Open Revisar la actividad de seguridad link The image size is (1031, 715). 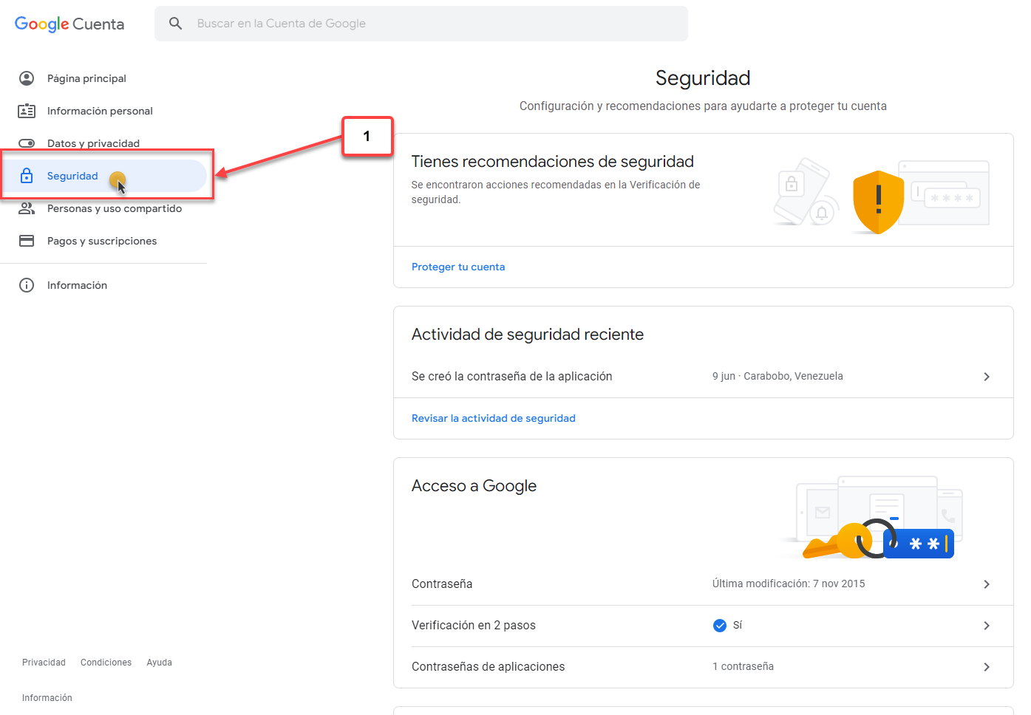(x=493, y=418)
